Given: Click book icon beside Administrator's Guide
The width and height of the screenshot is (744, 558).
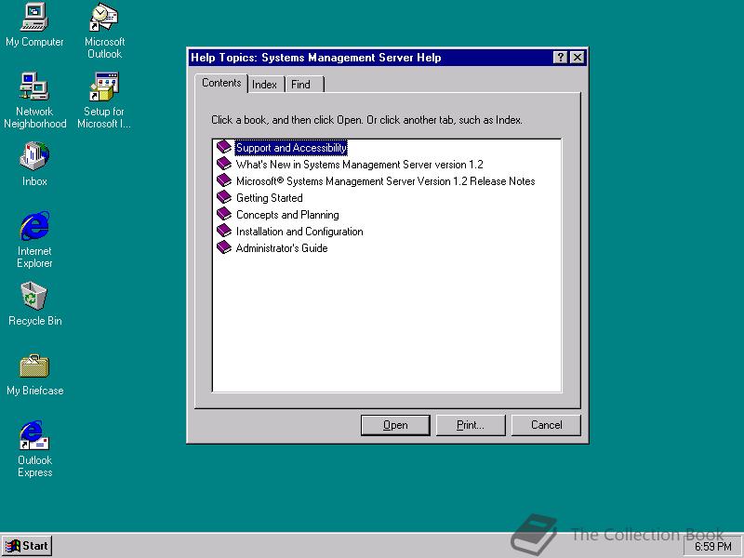Looking at the screenshot, I should point(224,247).
